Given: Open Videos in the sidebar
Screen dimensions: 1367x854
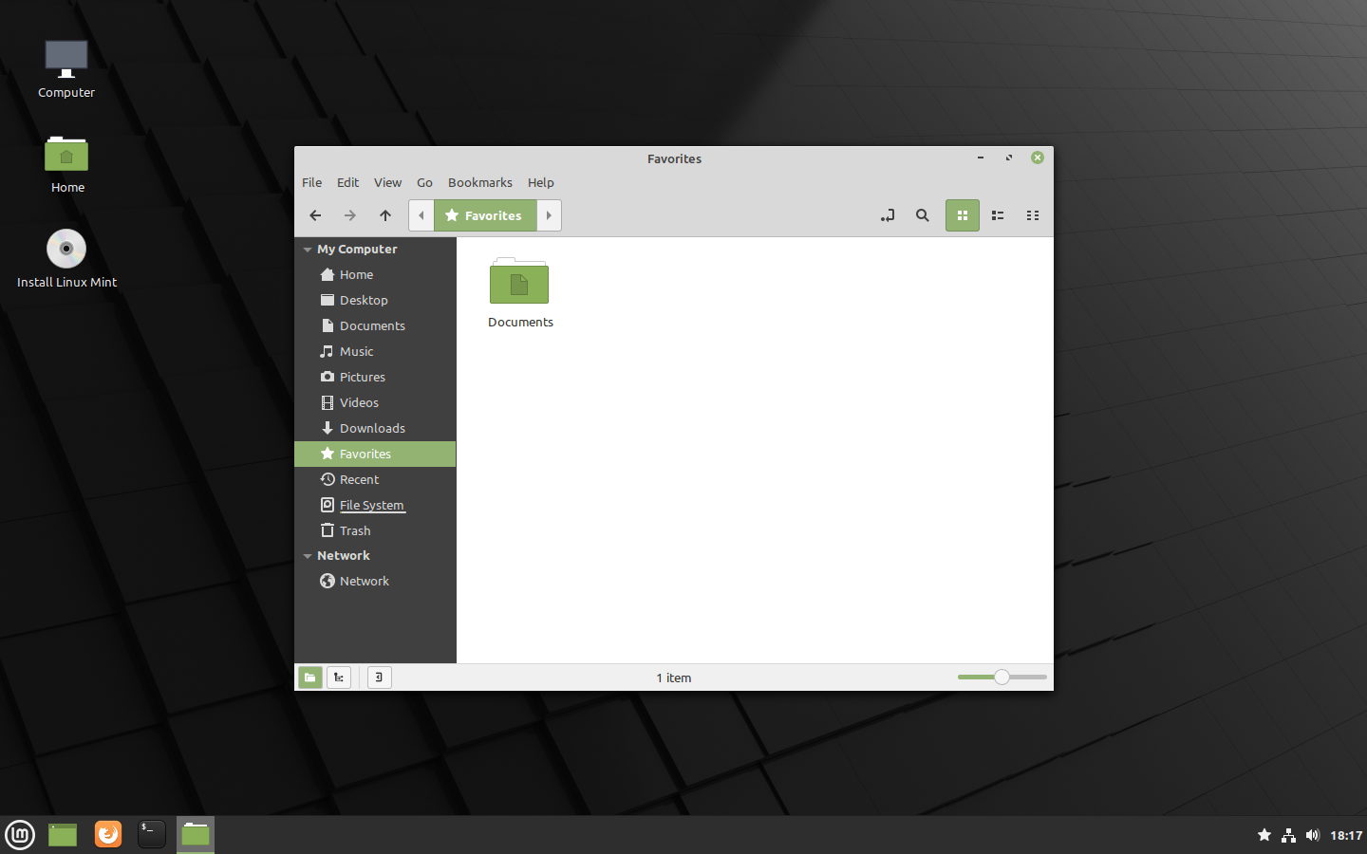Looking at the screenshot, I should tap(375, 402).
